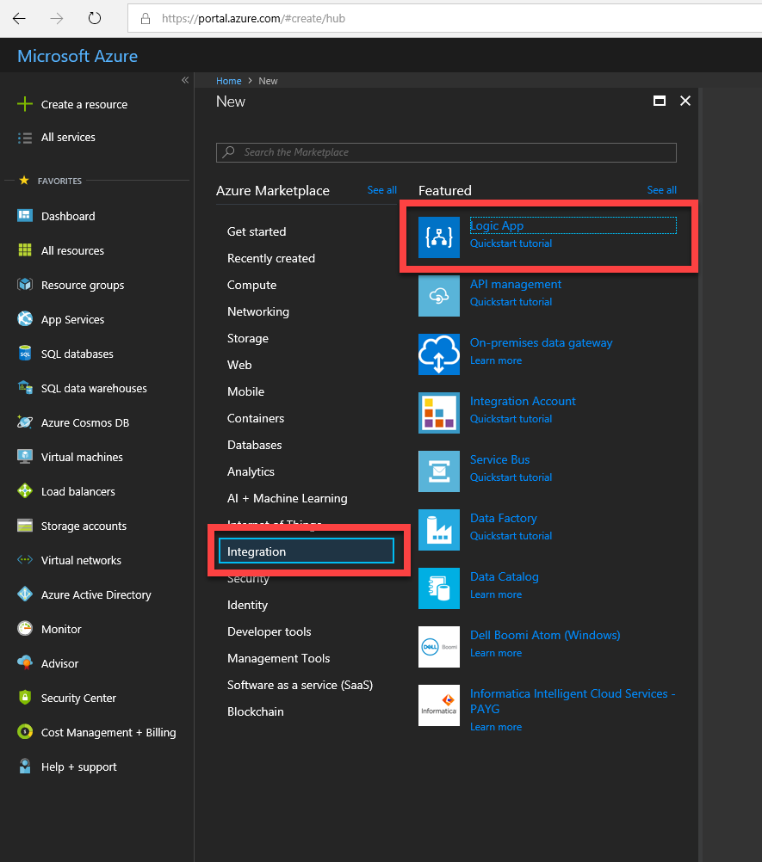Open Learn more under On-premises data gateway

[496, 360]
